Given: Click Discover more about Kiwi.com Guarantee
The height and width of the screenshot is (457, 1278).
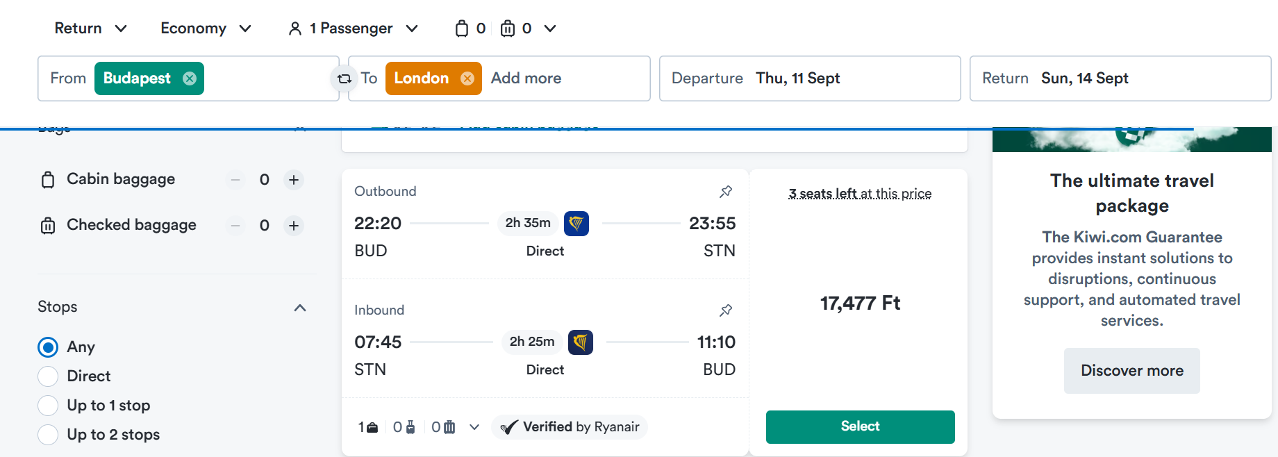Looking at the screenshot, I should pyautogui.click(x=1132, y=371).
